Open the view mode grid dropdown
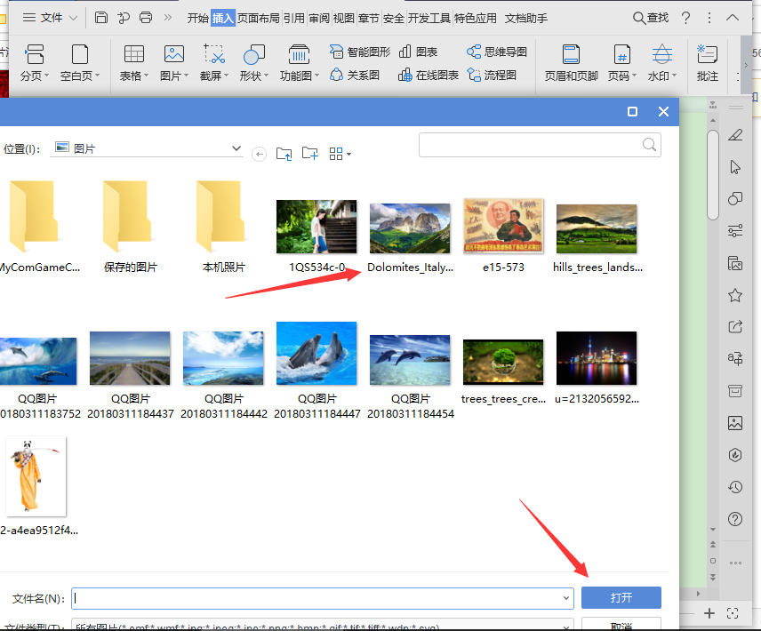This screenshot has width=761, height=631. tap(340, 154)
